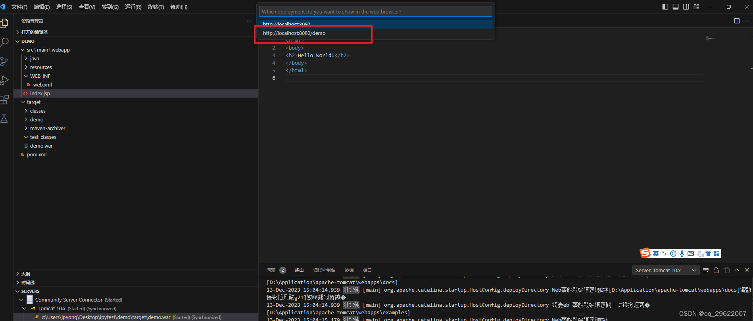The height and width of the screenshot is (321, 753).
Task: Expand the 打开的编辑器 section
Action: click(136, 32)
